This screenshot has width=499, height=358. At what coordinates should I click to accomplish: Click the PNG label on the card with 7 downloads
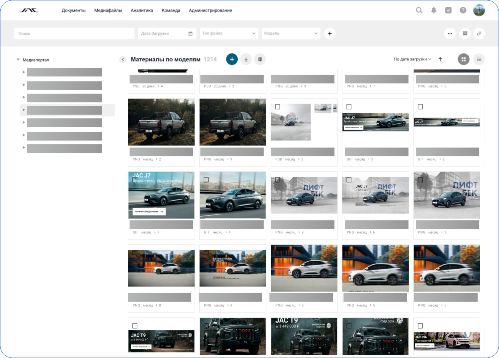point(350,86)
